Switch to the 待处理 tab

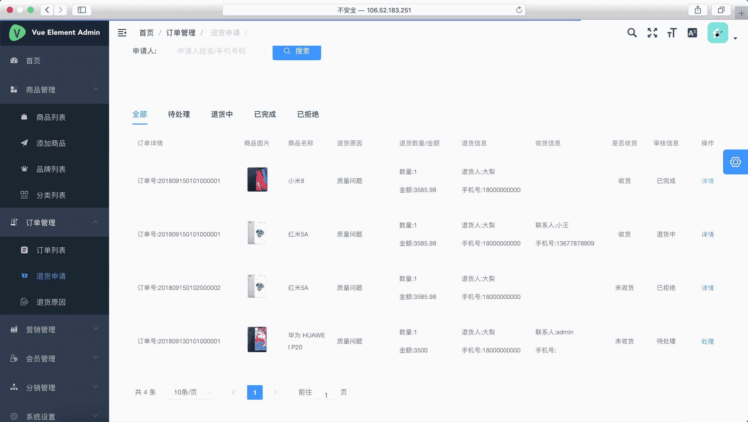tap(179, 114)
